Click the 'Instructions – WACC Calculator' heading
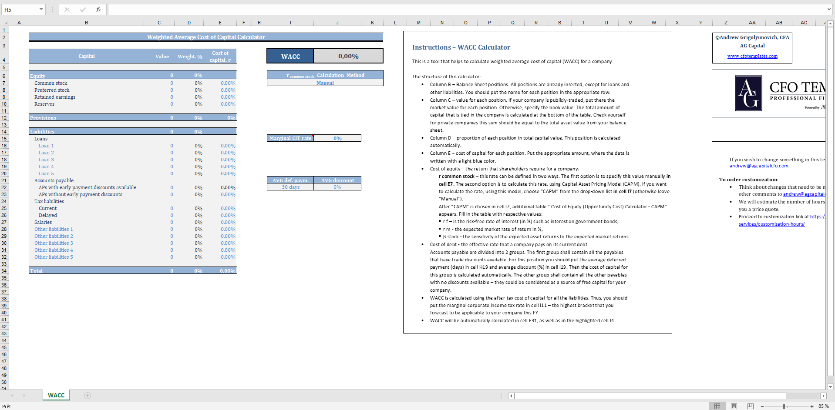 coord(461,47)
